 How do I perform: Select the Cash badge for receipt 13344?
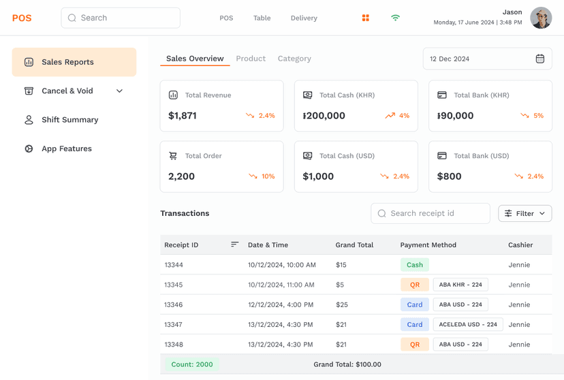point(414,265)
